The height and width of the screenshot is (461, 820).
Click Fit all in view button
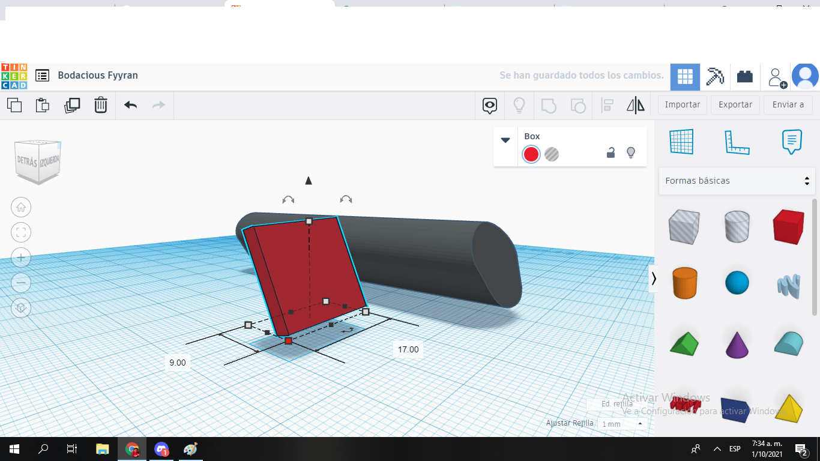click(x=21, y=232)
